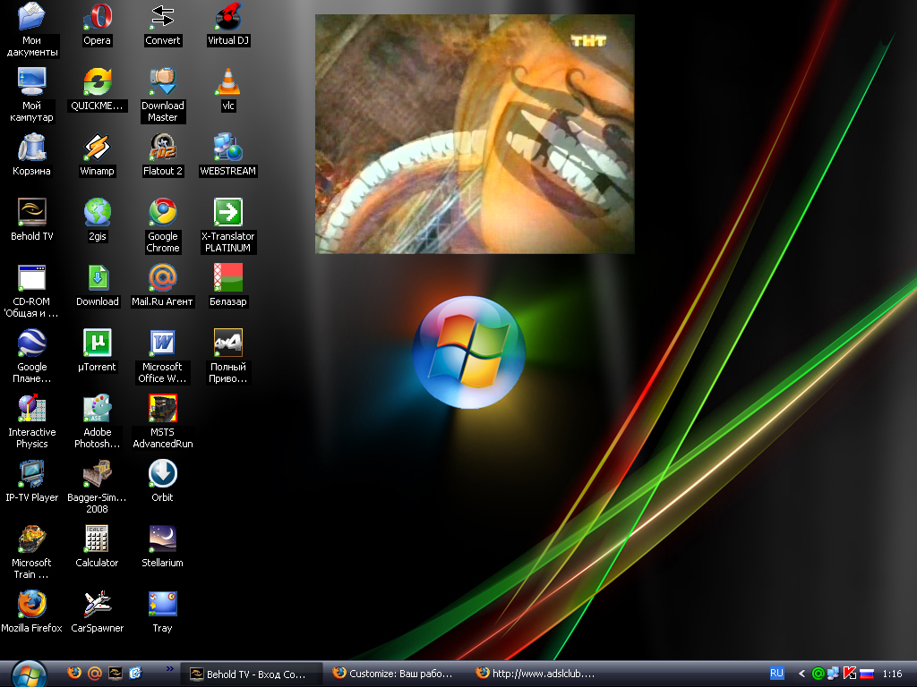The width and height of the screenshot is (917, 687).
Task: Open the Orbit downloader icon
Action: [163, 474]
